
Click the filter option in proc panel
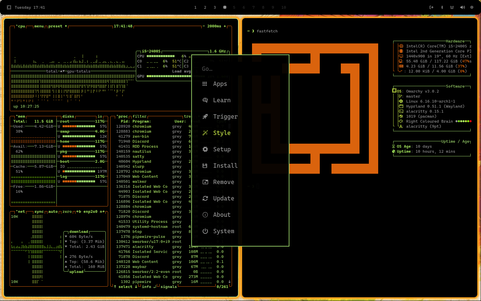click(x=140, y=117)
